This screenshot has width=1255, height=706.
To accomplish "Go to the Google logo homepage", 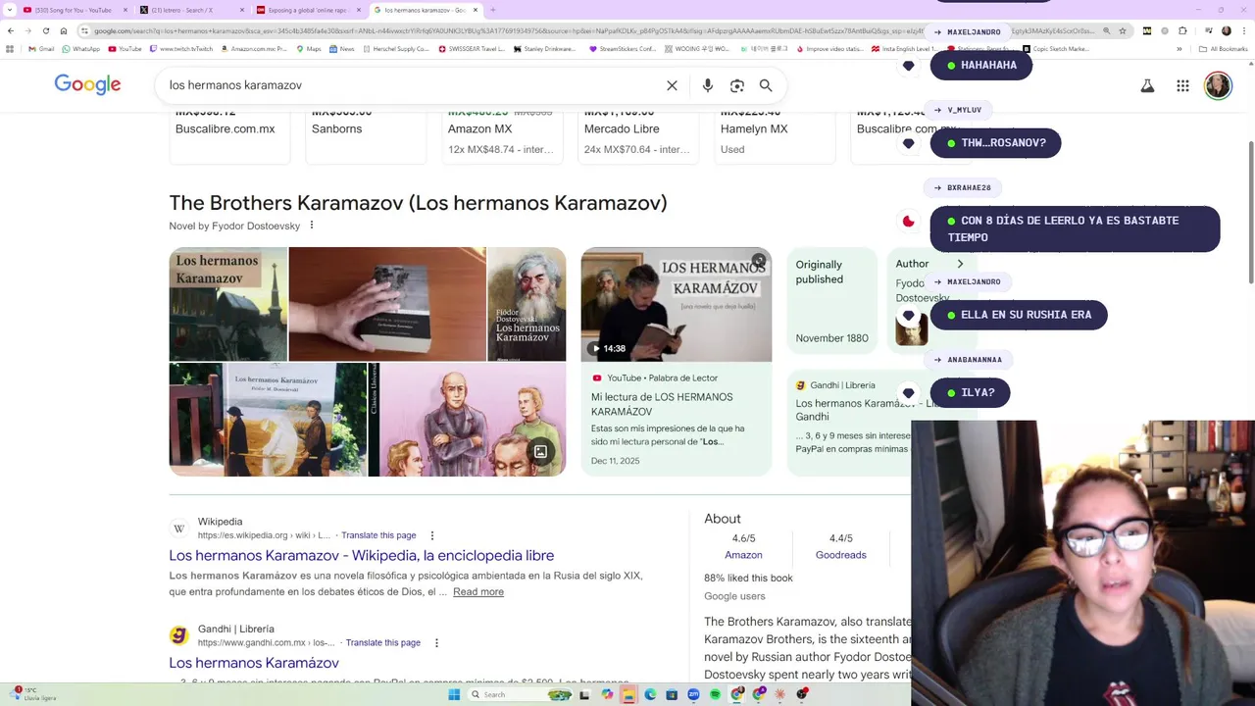I will [x=87, y=85].
